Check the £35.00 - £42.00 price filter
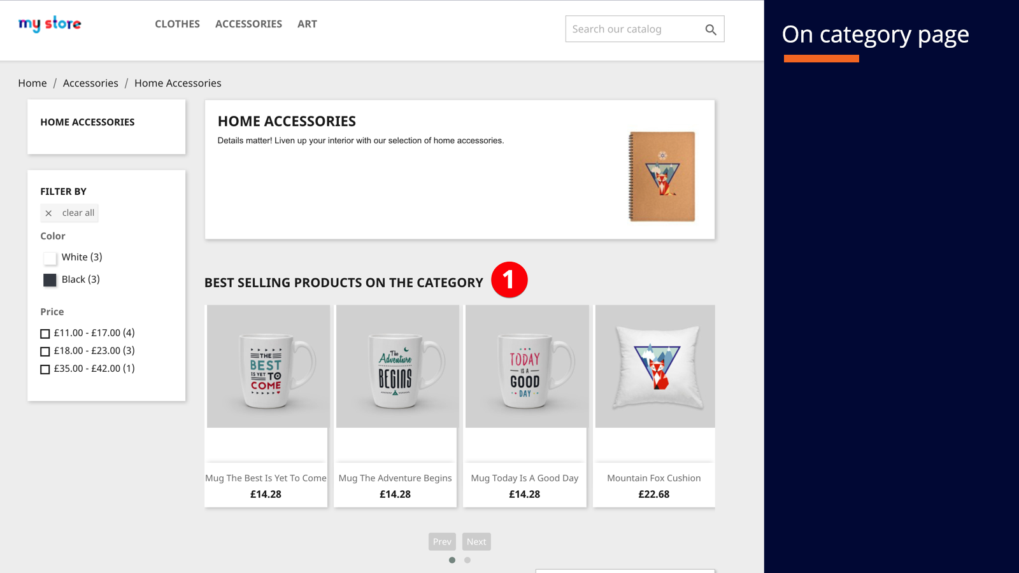Image resolution: width=1019 pixels, height=573 pixels. pos(45,369)
